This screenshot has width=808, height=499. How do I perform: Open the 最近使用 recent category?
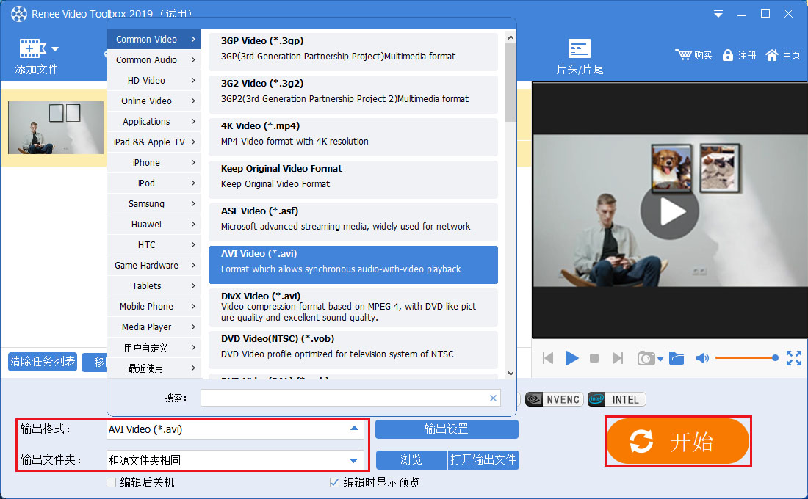(x=154, y=368)
